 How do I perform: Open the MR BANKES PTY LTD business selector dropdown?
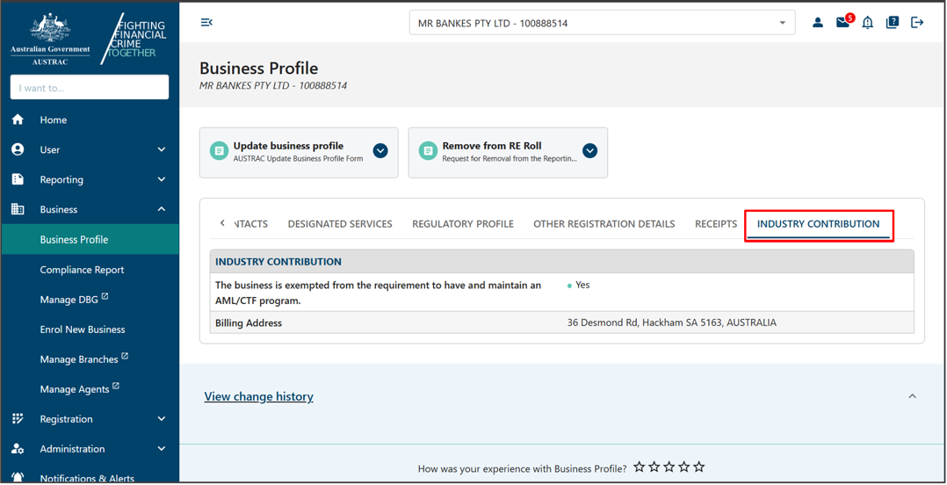coord(602,23)
